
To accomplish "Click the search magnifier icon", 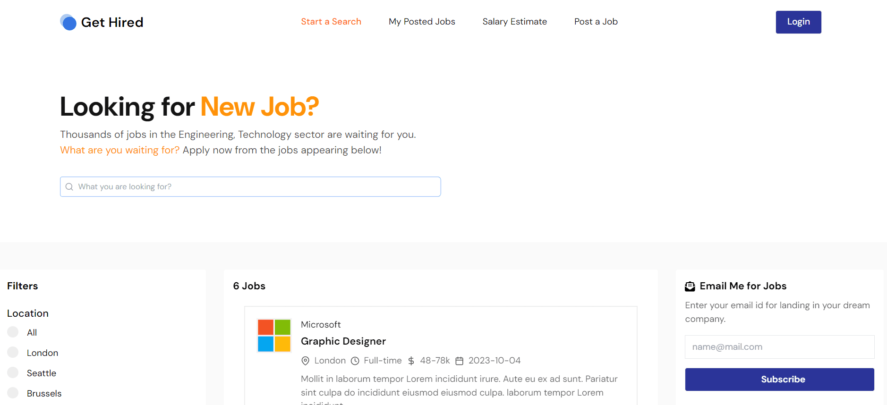I will point(69,187).
